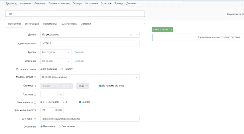Click help icon next to % потерь

pyautogui.click(x=35, y=95)
